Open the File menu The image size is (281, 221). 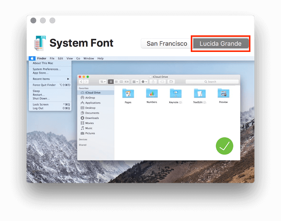click(x=52, y=59)
